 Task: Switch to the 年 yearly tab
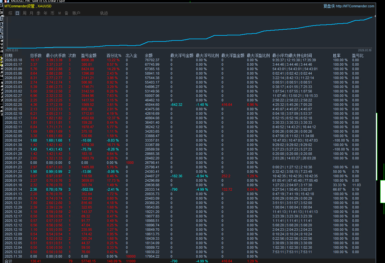45,13
